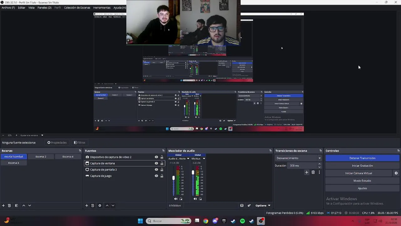Click Iniciar Grabación button
The height and width of the screenshot is (226, 401).
pyautogui.click(x=362, y=166)
